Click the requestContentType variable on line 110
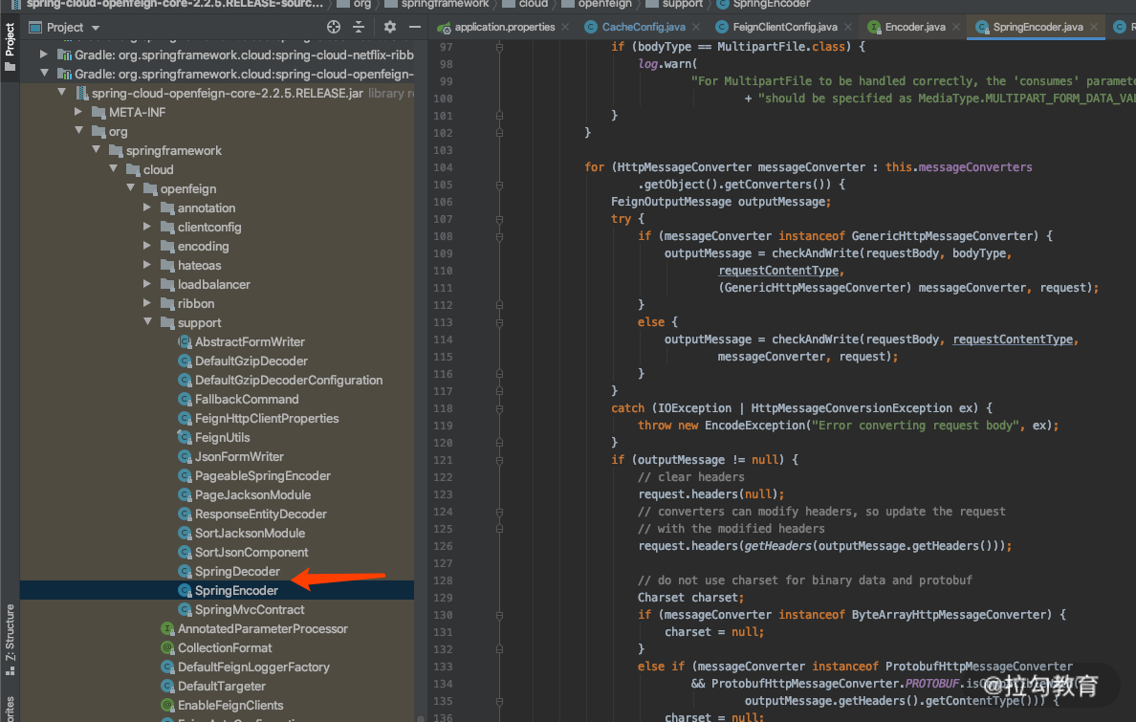1136x722 pixels. click(778, 271)
